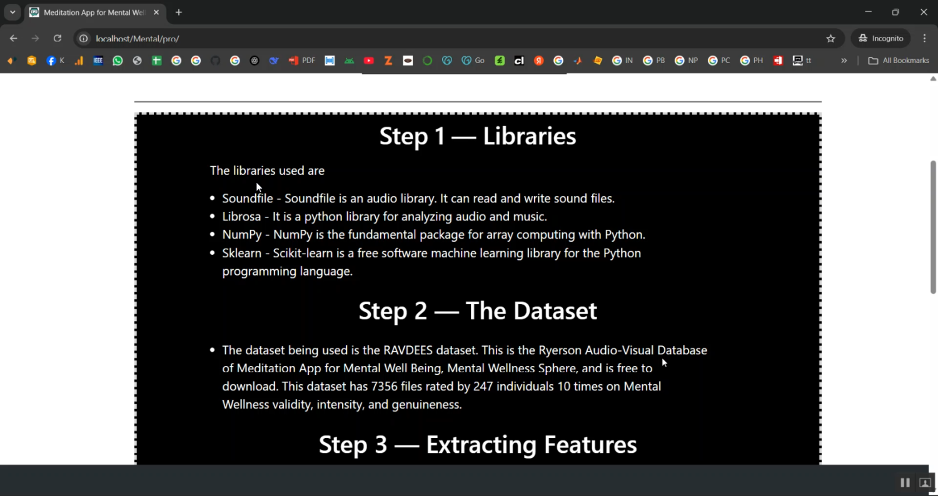Go back to the previous page
The width and height of the screenshot is (938, 496).
[14, 39]
